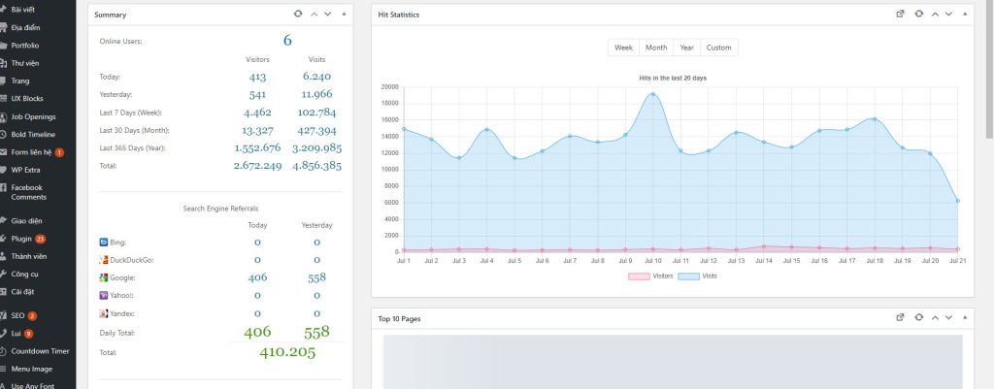The width and height of the screenshot is (994, 389).
Task: Refresh the Top 10 Pages widget
Action: (x=918, y=317)
